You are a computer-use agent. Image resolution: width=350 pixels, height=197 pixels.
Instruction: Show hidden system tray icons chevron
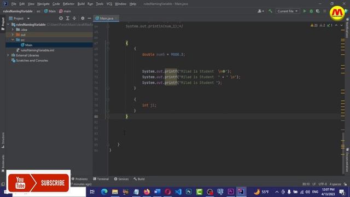pyautogui.click(x=277, y=192)
